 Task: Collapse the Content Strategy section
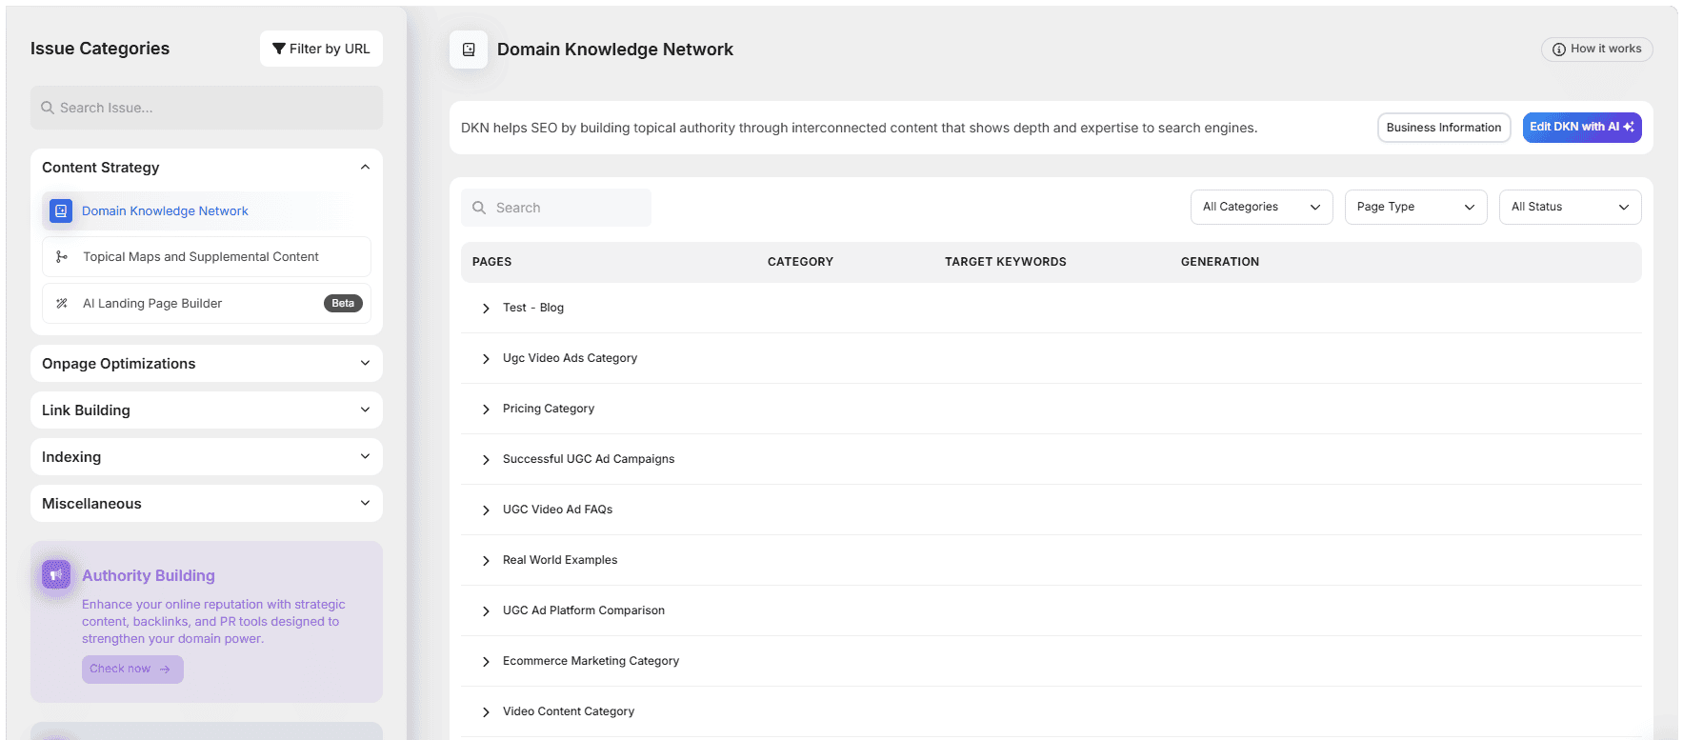click(x=365, y=168)
